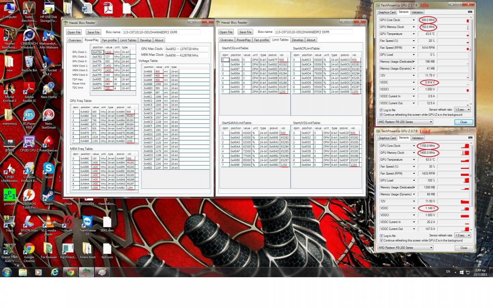This screenshot has height=308, width=493.
Task: Open the Fraps desktop icon
Action: point(9,224)
